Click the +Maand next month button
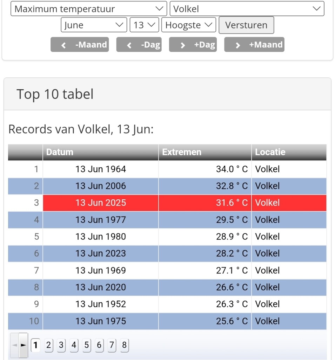This screenshot has height=360, width=335. [x=254, y=45]
